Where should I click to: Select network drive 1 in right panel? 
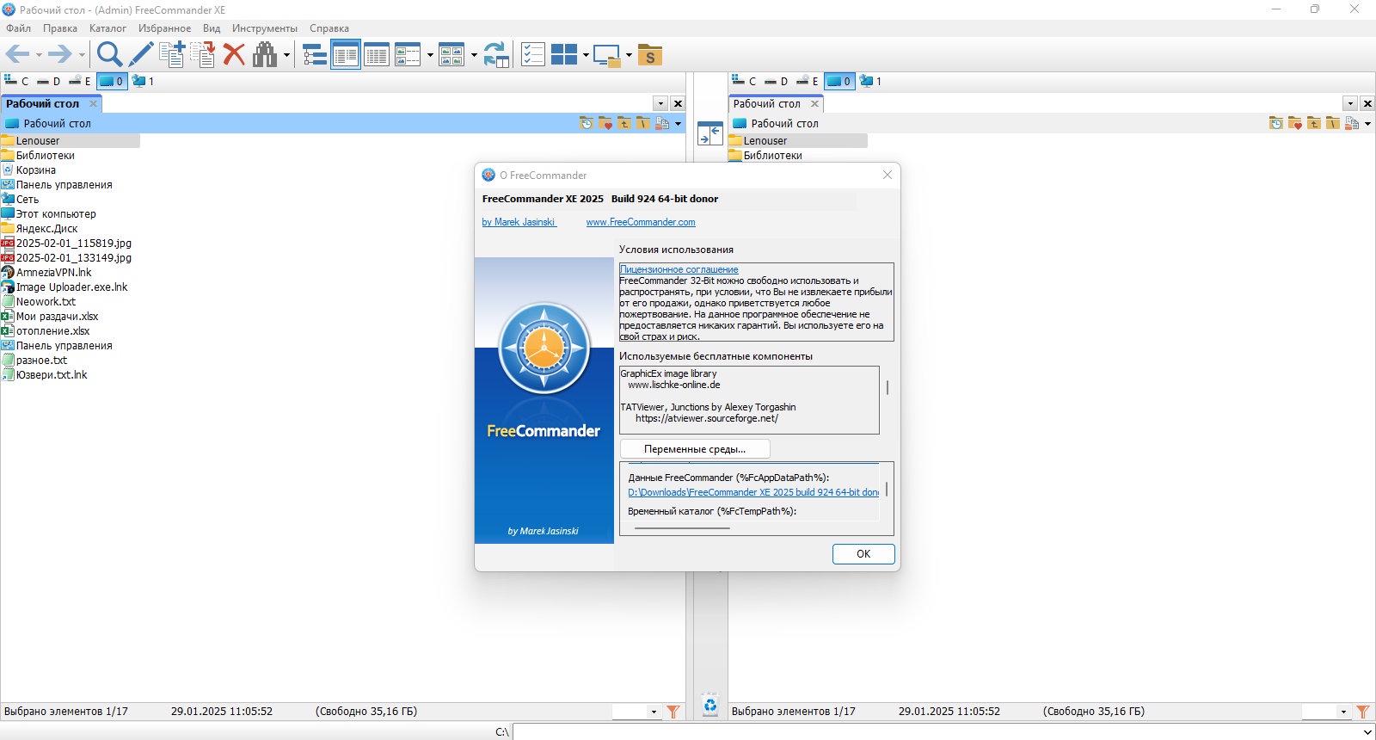coord(870,81)
